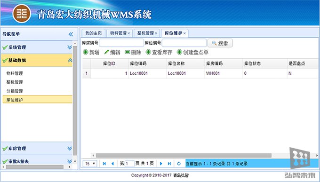Switch to 我的主页 tab
Viewport: 320px width, 182px height.
point(94,33)
